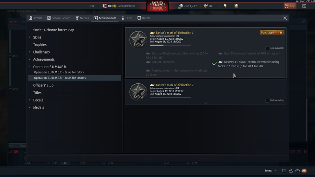Open the list icon beside Squad
This screenshot has width=315, height=177.
tap(284, 171)
